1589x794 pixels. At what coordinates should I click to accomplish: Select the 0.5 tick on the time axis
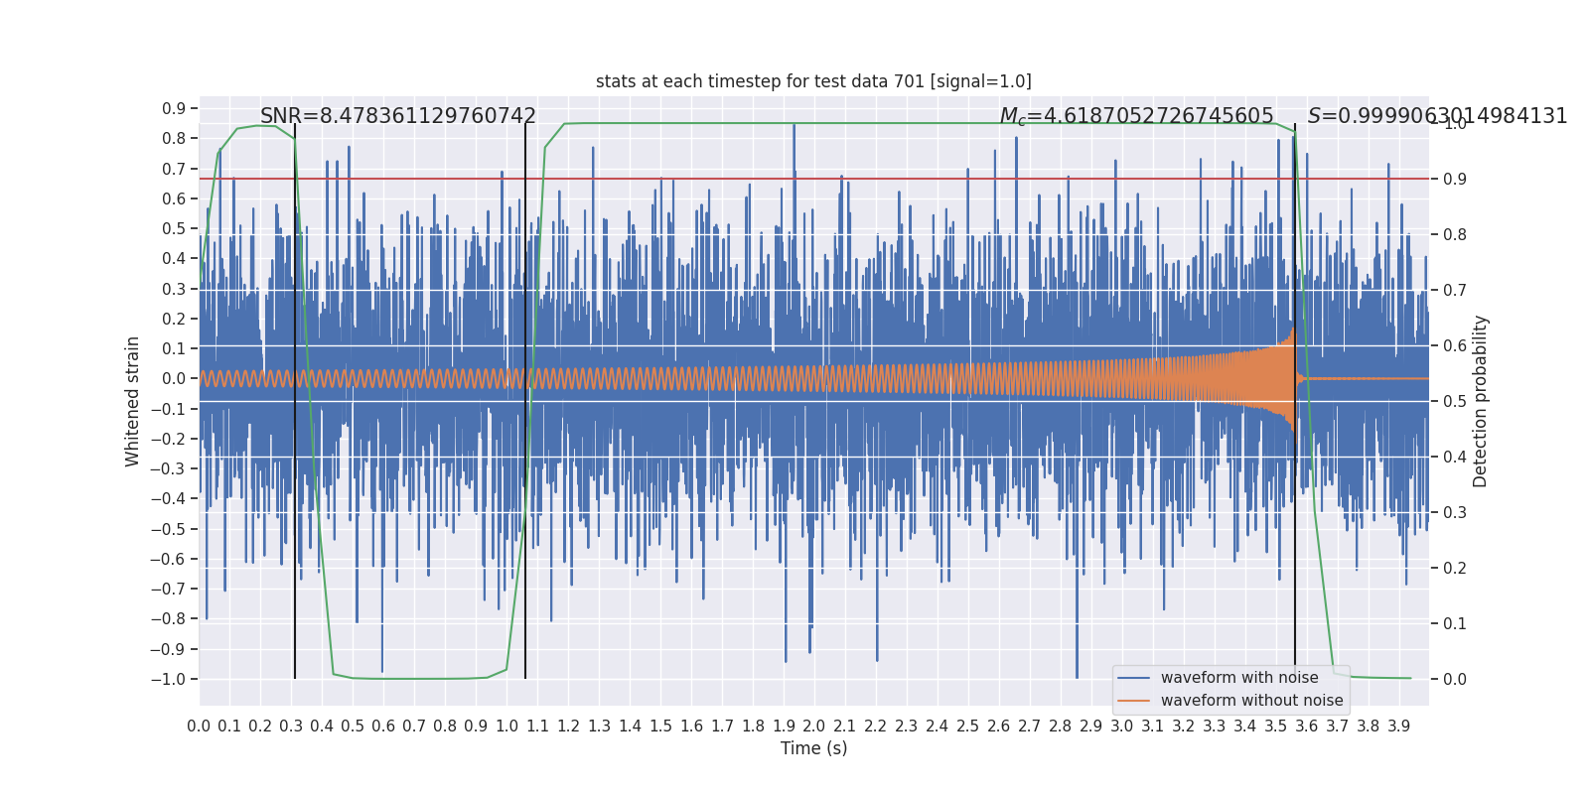point(353,727)
